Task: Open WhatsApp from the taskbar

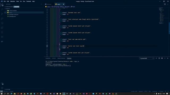Action: coord(31,94)
